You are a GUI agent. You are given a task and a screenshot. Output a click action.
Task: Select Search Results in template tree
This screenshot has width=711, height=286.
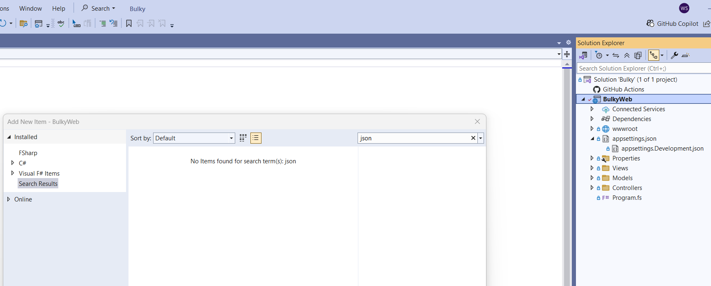(x=38, y=183)
